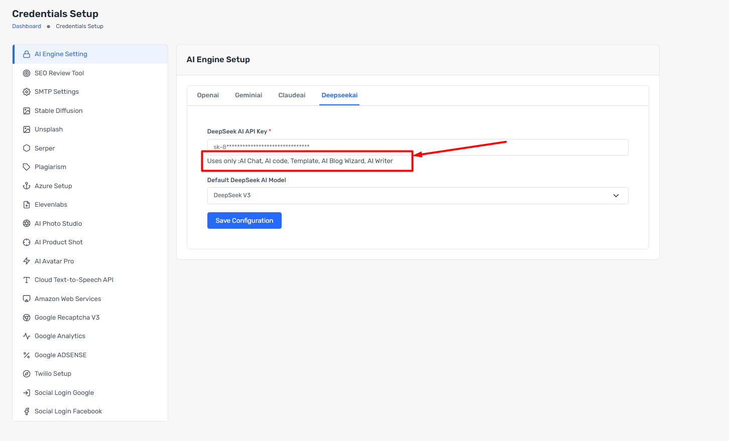Viewport: 729px width, 441px height.
Task: Click the tag icon beside Plagiarism
Action: coord(27,167)
